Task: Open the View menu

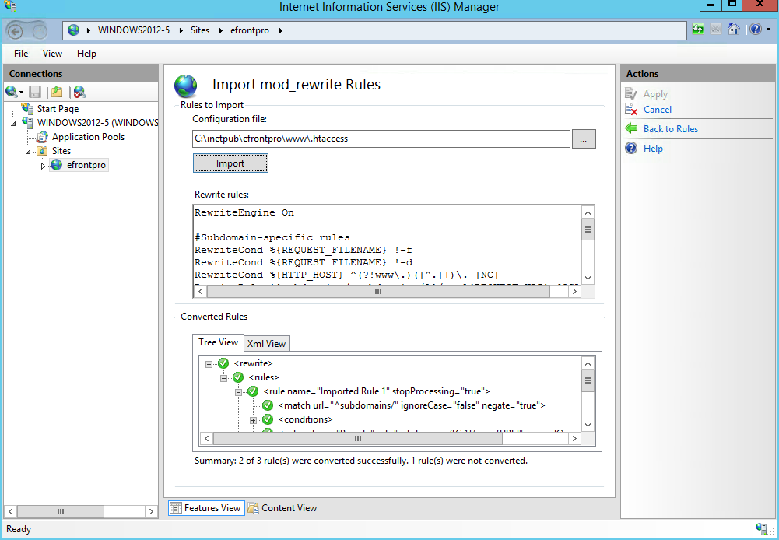Action: (52, 54)
